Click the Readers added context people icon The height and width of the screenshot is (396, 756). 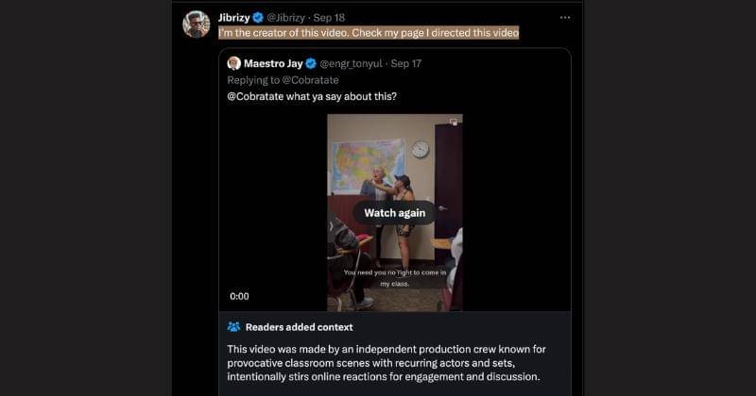(x=233, y=327)
